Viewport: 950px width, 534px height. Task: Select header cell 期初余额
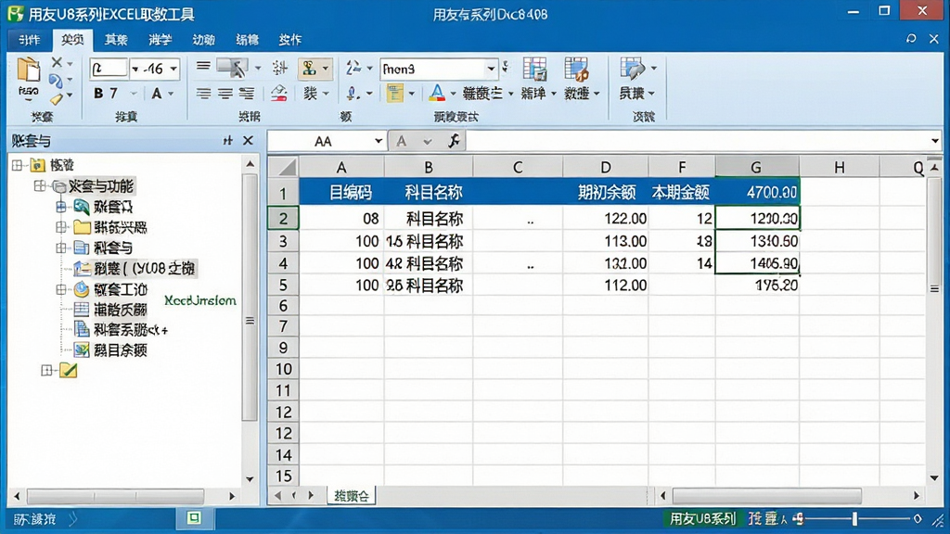(x=606, y=193)
